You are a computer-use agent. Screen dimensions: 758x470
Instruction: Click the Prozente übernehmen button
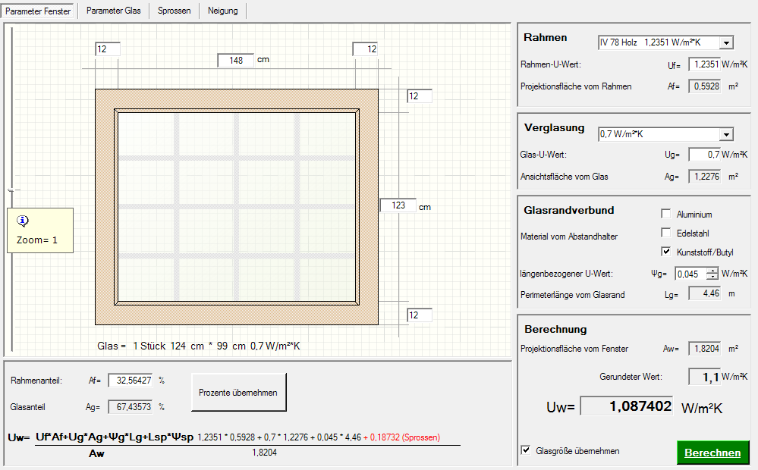coord(238,393)
